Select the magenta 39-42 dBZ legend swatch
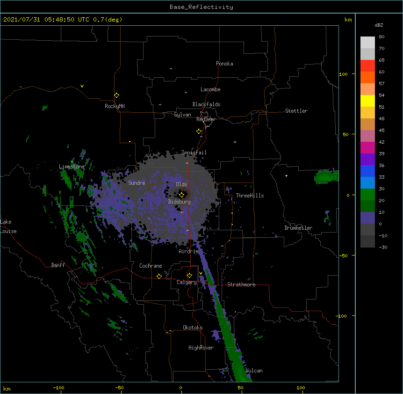The width and height of the screenshot is (403, 394). coord(367,147)
